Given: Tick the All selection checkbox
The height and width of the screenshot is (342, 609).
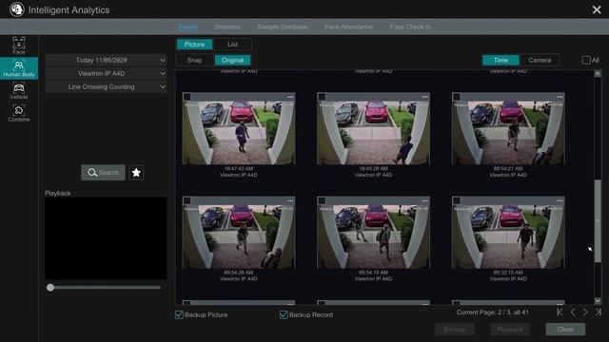Looking at the screenshot, I should 586,60.
